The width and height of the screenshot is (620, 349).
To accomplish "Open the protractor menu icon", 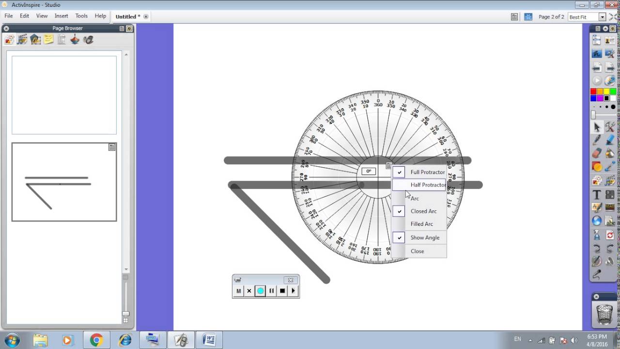I will pos(388,166).
